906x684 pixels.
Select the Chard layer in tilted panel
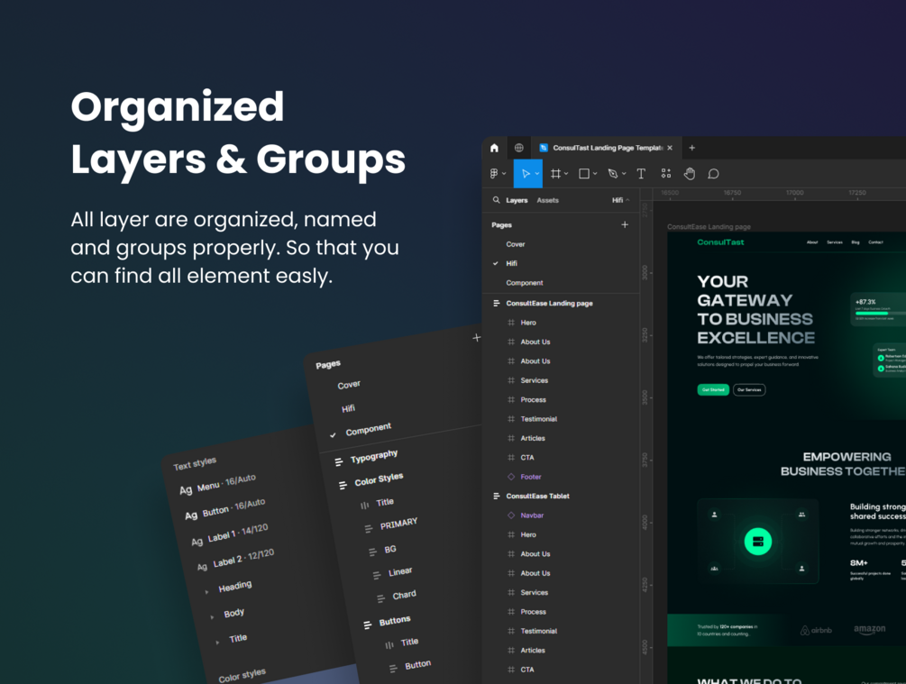point(404,595)
